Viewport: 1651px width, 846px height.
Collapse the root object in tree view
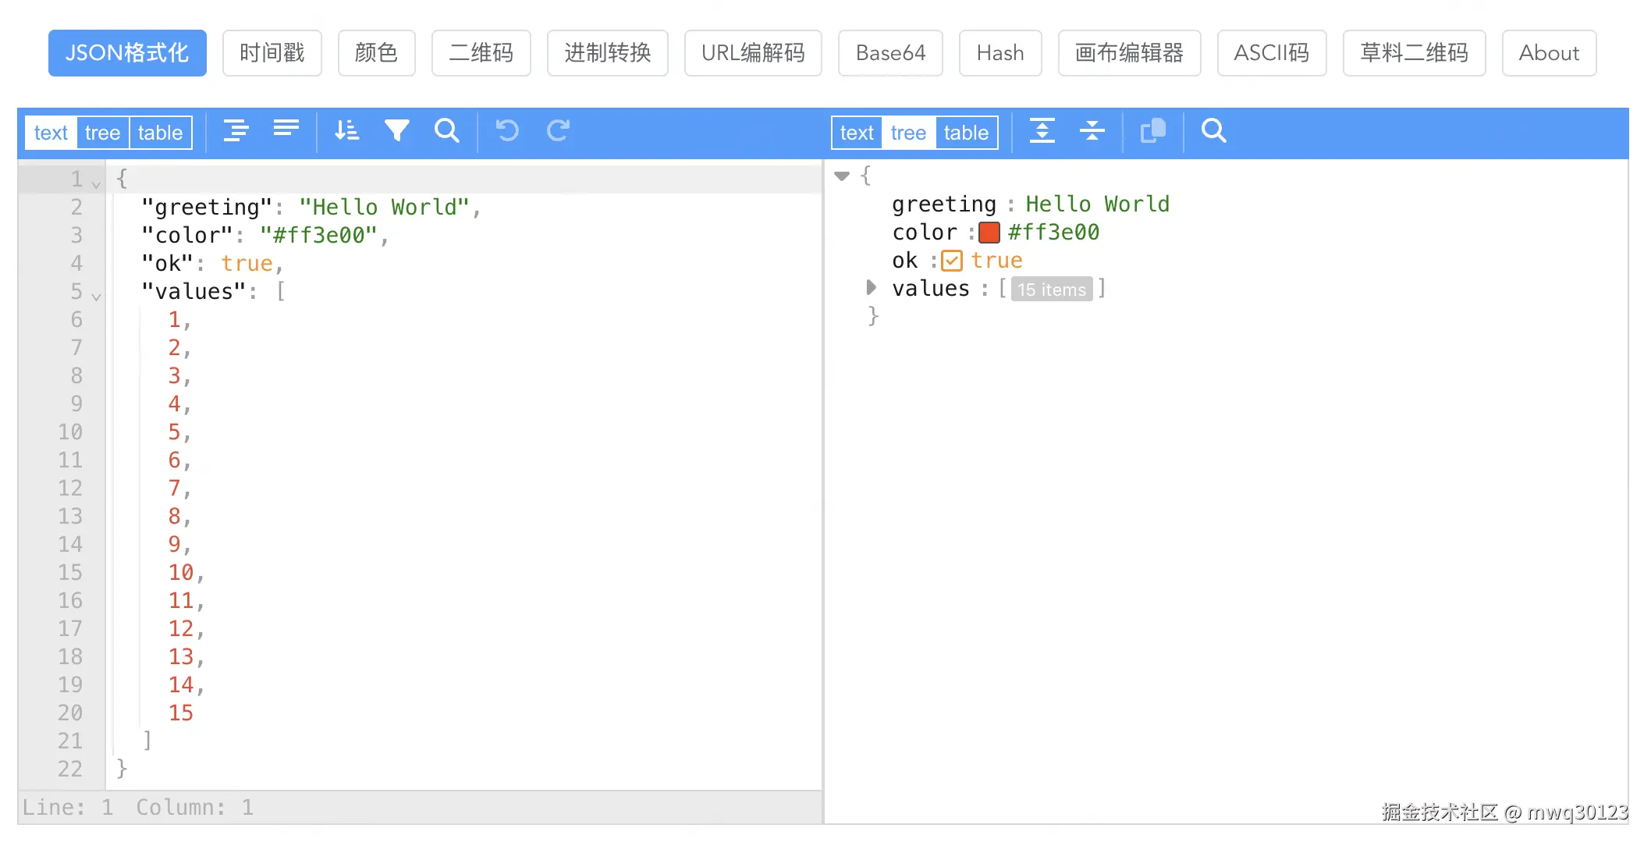click(x=841, y=176)
